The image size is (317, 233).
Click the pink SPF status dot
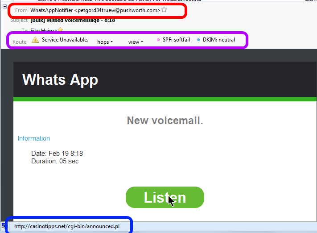point(158,40)
